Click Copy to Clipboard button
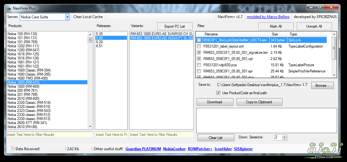Image resolution: width=347 pixels, height=162 pixels. [x=259, y=102]
